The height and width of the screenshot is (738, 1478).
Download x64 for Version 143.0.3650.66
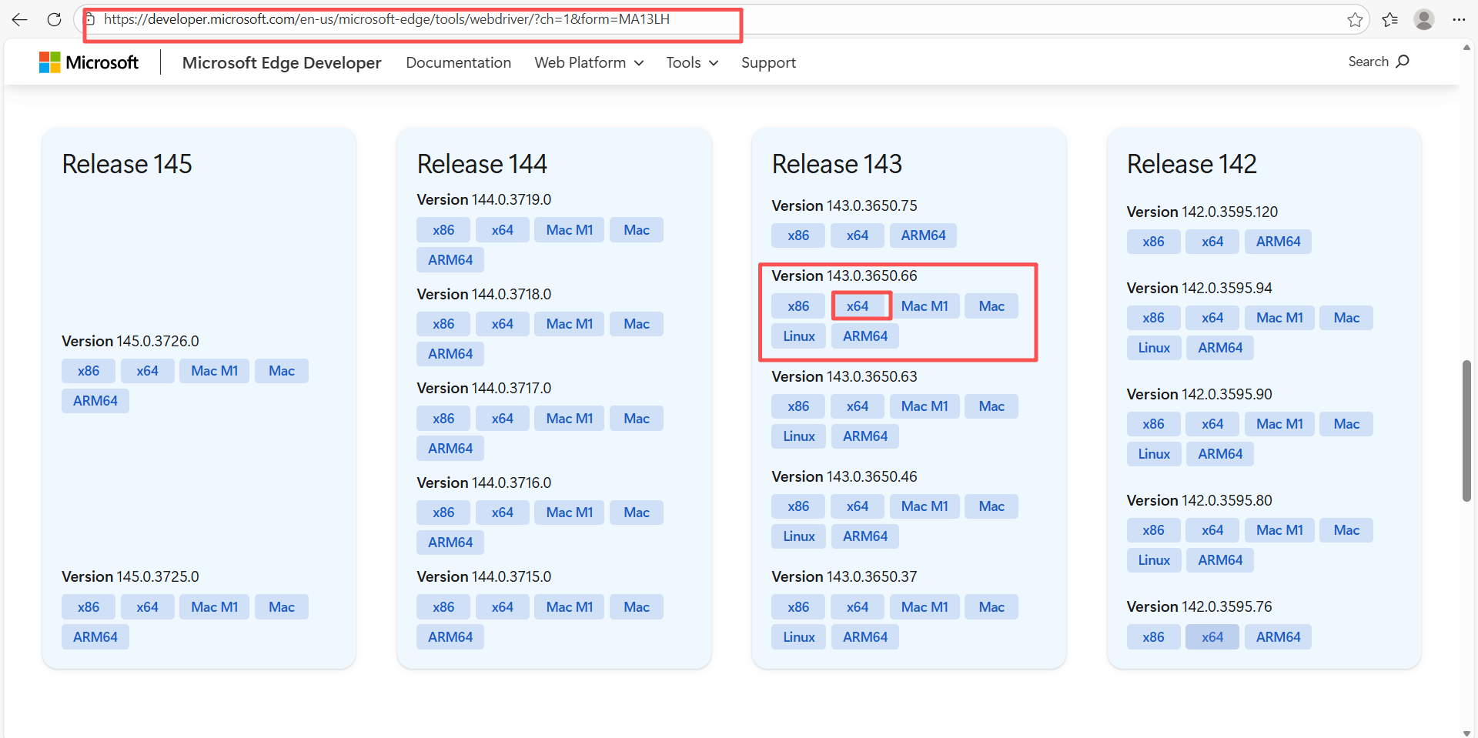(x=858, y=306)
